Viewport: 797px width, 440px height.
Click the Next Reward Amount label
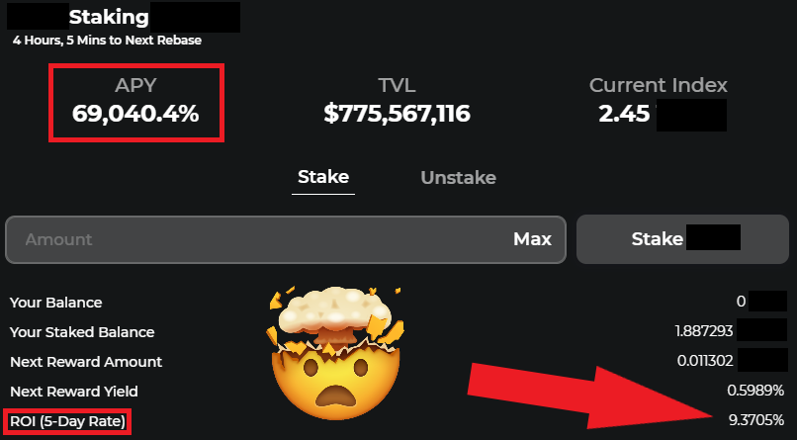[x=86, y=362]
